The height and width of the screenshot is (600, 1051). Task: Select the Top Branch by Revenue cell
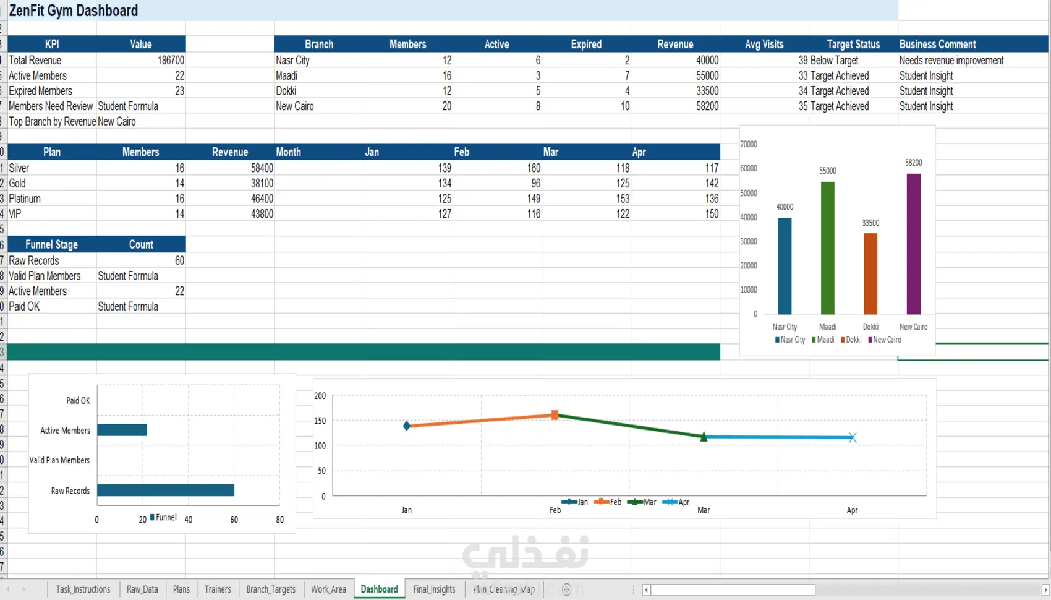(52, 121)
